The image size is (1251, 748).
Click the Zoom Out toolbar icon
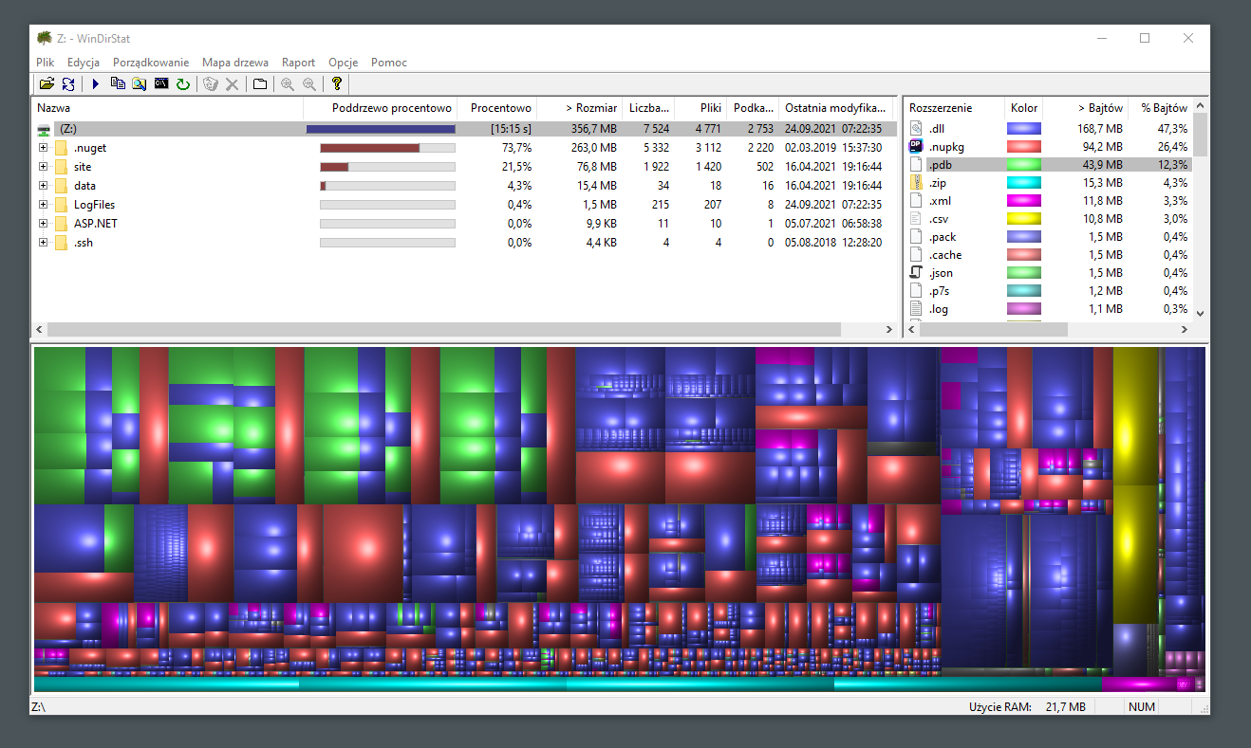(x=308, y=84)
